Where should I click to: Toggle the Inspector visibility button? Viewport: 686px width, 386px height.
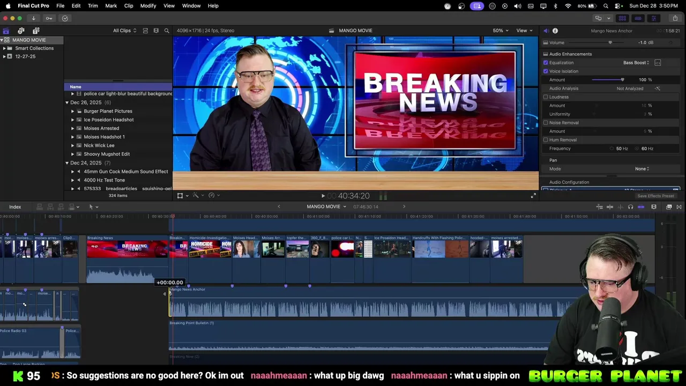click(653, 18)
